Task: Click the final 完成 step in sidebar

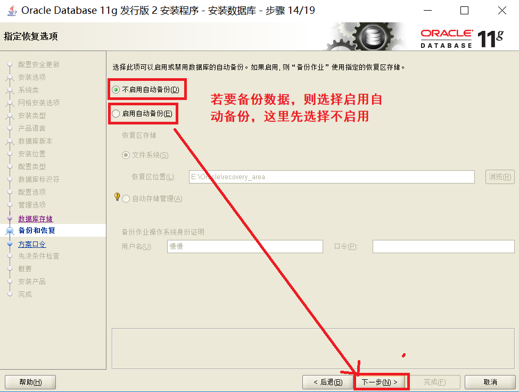Action: point(25,294)
